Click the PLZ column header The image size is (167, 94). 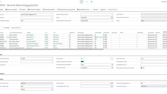click(x=46, y=33)
